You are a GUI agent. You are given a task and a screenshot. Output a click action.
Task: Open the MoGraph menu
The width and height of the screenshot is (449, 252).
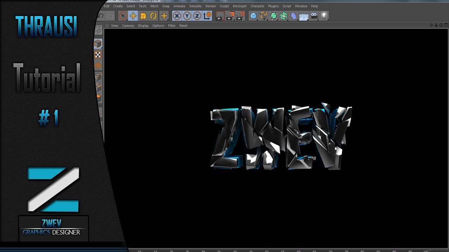click(240, 6)
